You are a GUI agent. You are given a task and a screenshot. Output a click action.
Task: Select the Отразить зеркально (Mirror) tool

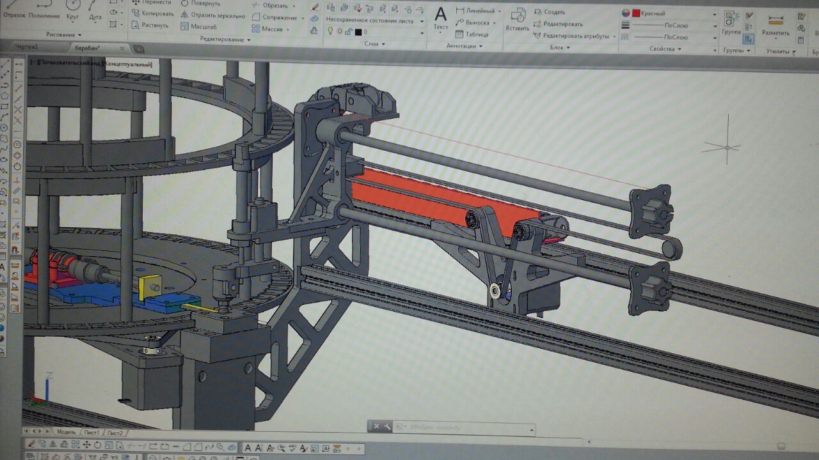(212, 15)
